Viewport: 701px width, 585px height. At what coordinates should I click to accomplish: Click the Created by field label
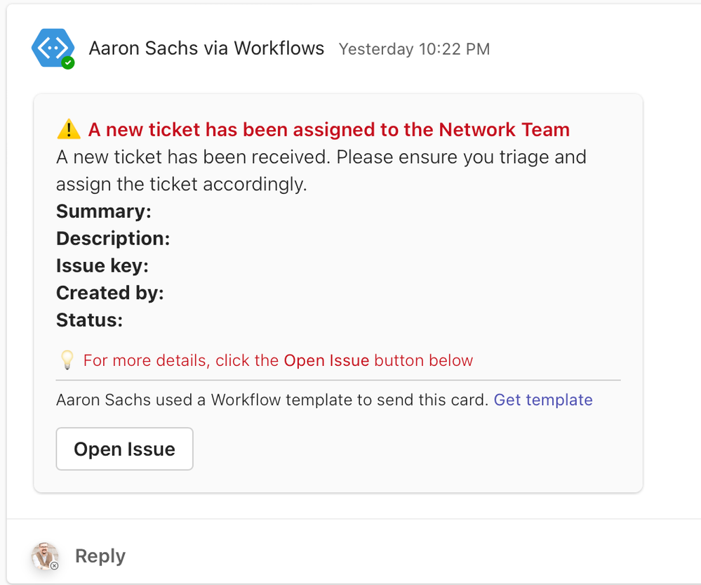tap(110, 293)
